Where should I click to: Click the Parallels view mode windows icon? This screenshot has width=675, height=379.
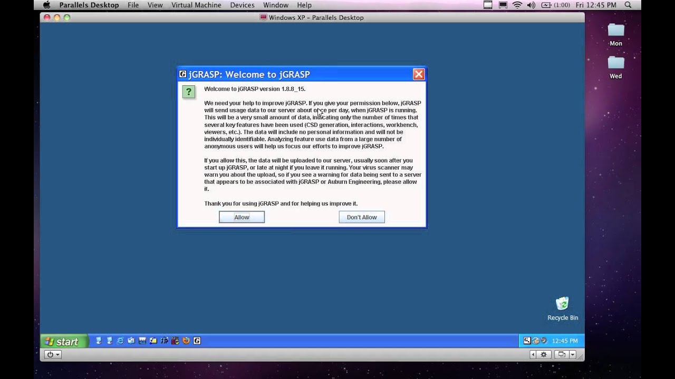pos(562,355)
